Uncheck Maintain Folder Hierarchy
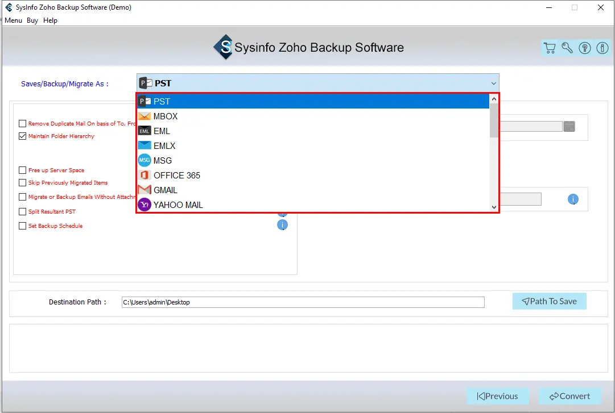 tap(22, 136)
